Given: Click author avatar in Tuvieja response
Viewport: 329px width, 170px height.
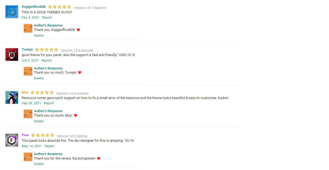Looking at the screenshot, I should 28,71.
